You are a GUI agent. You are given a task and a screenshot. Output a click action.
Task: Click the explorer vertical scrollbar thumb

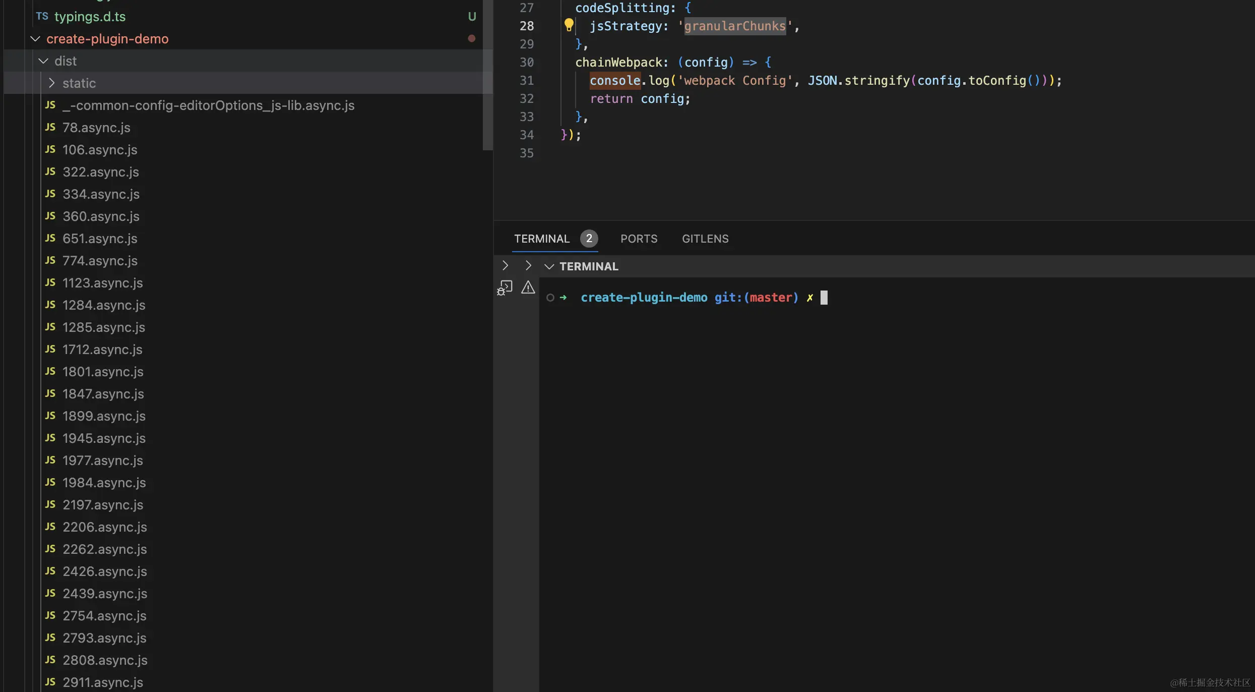[487, 75]
